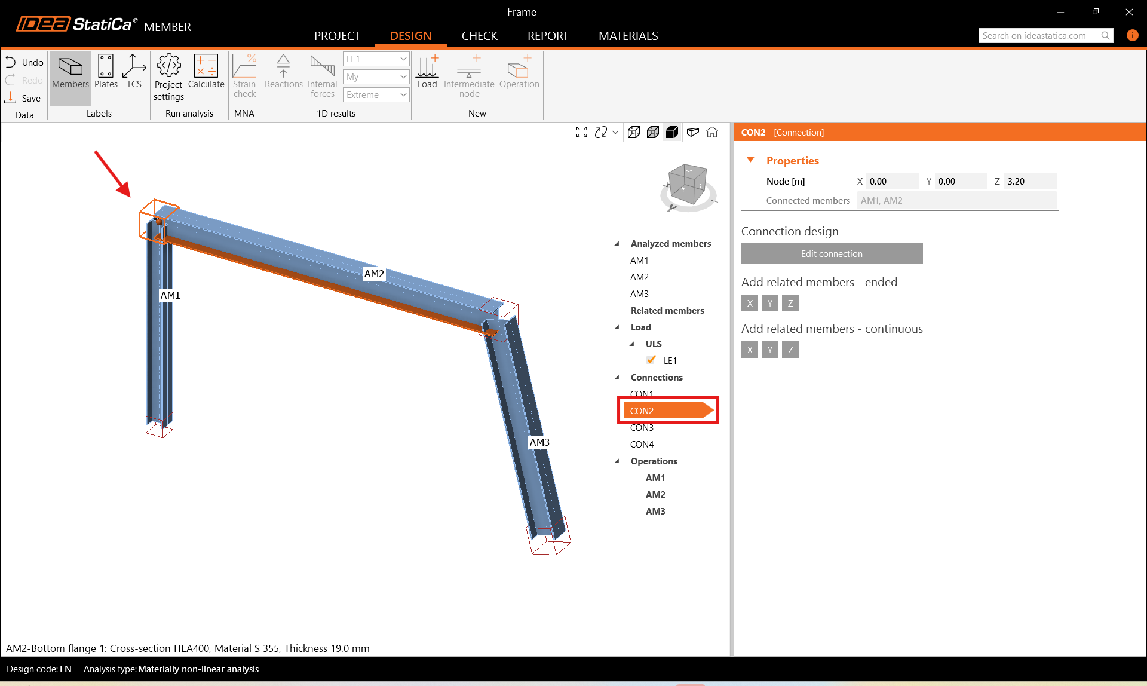Collapse the Properties section

751,160
